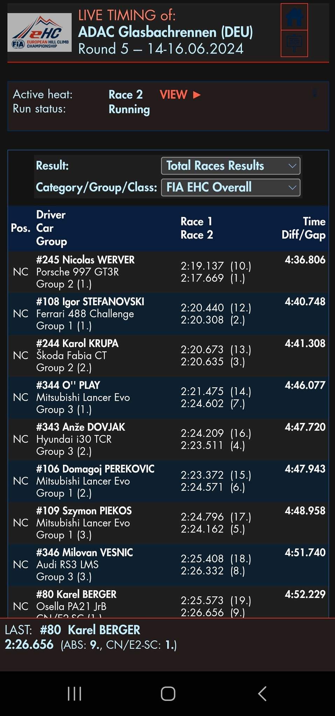This screenshot has height=716, width=335.
Task: Click the Time Diff/Gap column header
Action: [303, 228]
